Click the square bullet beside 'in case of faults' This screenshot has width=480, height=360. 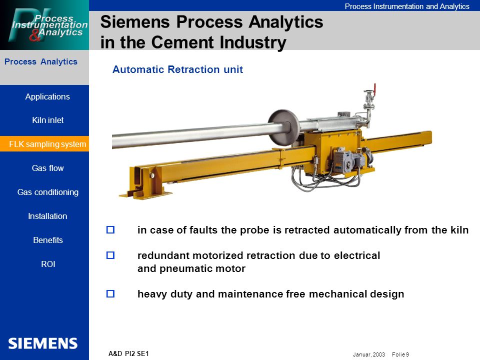coord(110,229)
